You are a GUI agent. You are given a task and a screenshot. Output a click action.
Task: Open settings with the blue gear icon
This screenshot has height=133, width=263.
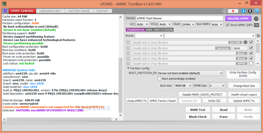(257, 11)
